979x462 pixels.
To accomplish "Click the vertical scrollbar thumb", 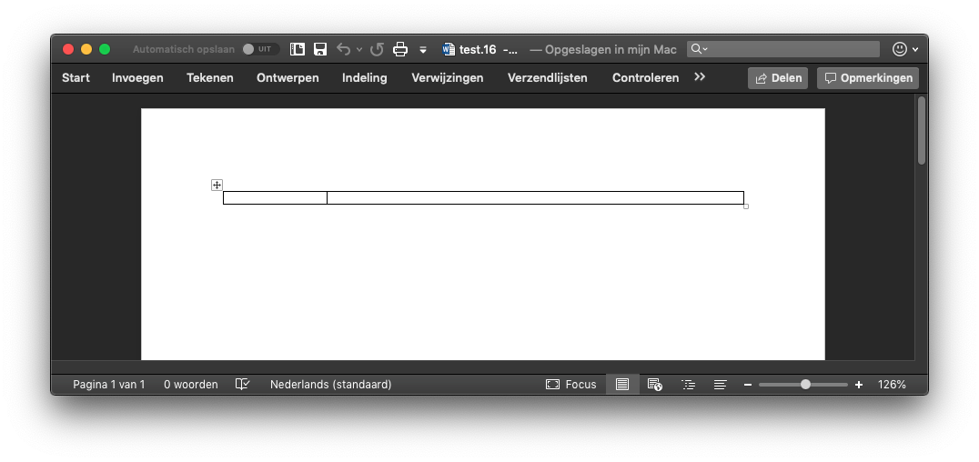I will tap(922, 130).
